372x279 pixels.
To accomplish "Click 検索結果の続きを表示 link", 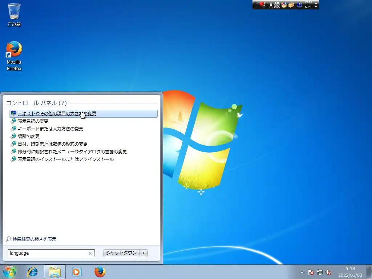I will [35, 239].
